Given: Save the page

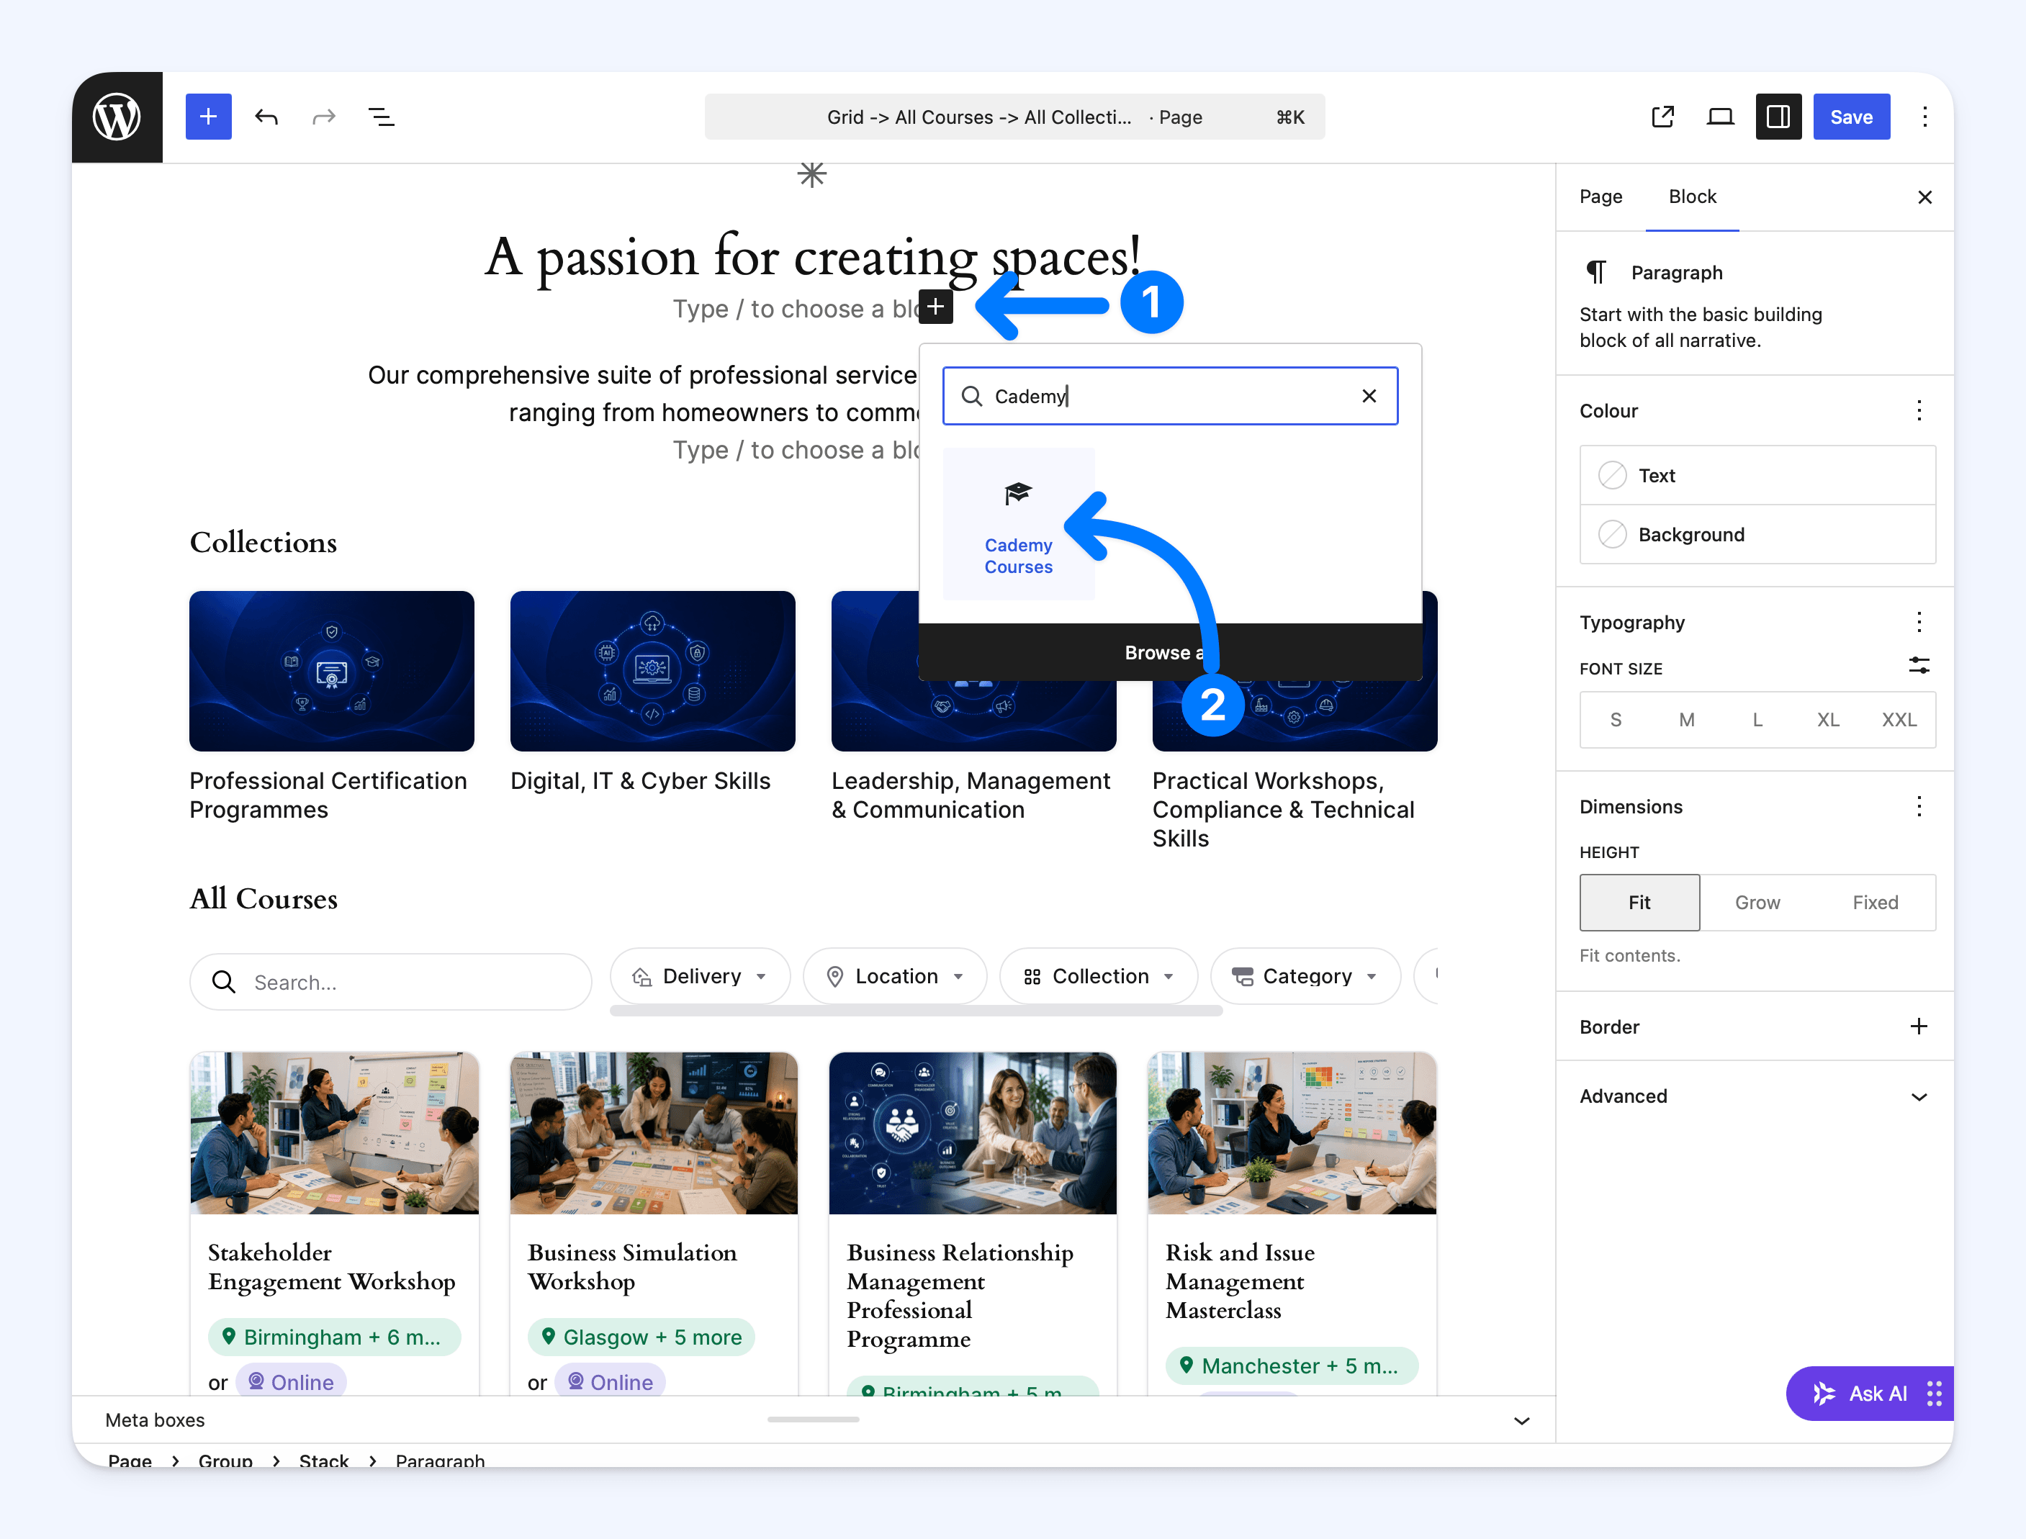Looking at the screenshot, I should tap(1851, 117).
